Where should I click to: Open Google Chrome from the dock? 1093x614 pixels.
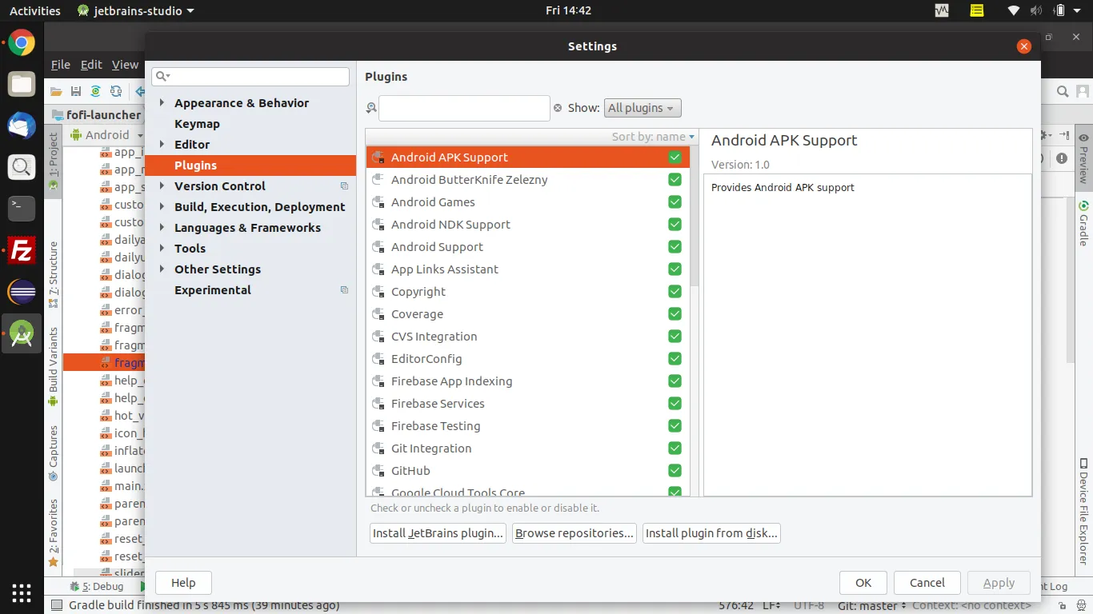tap(22, 43)
